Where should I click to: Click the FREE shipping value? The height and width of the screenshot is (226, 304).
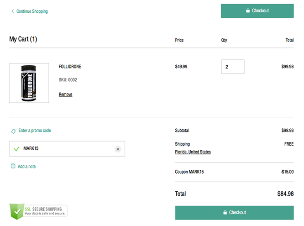[x=289, y=144]
